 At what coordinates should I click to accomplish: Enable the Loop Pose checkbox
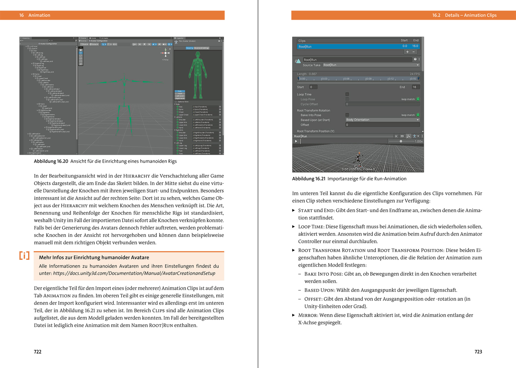tap(347, 99)
